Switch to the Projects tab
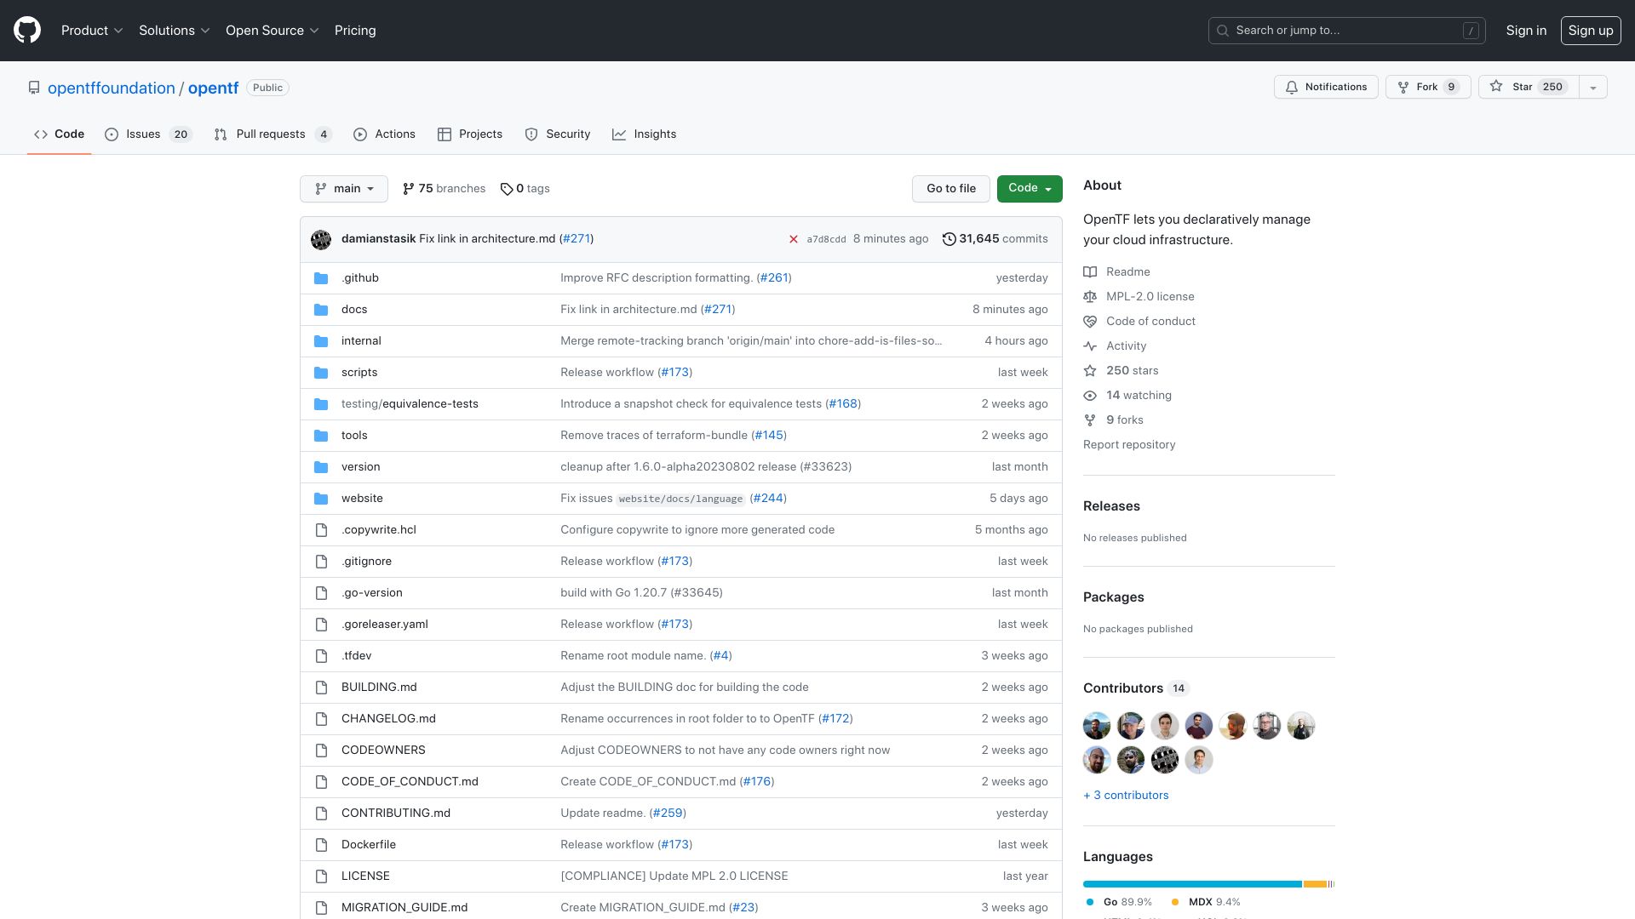Image resolution: width=1635 pixels, height=919 pixels. (470, 134)
